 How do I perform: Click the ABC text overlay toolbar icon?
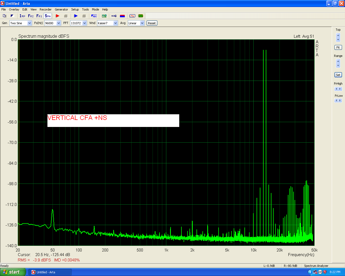pyautogui.click(x=94, y=16)
